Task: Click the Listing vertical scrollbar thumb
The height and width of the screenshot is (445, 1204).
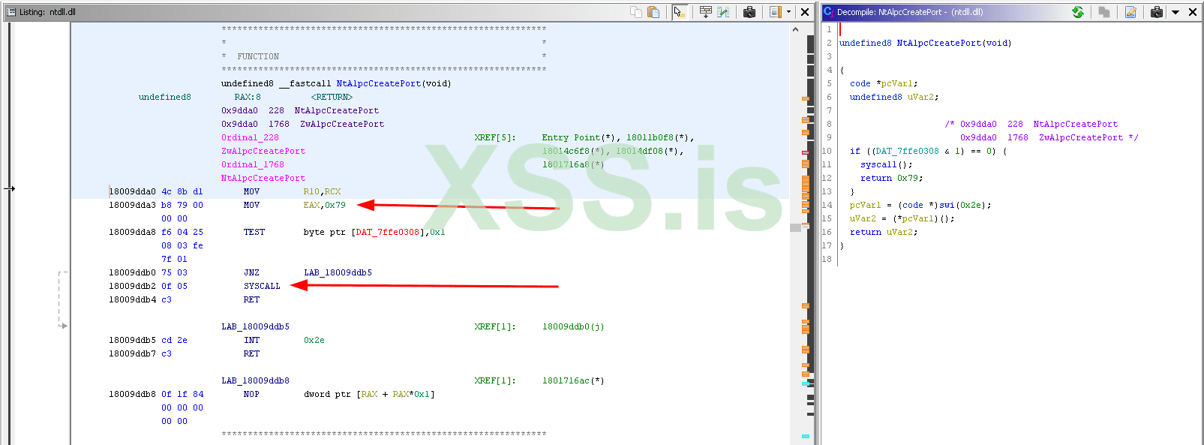Action: 795,227
